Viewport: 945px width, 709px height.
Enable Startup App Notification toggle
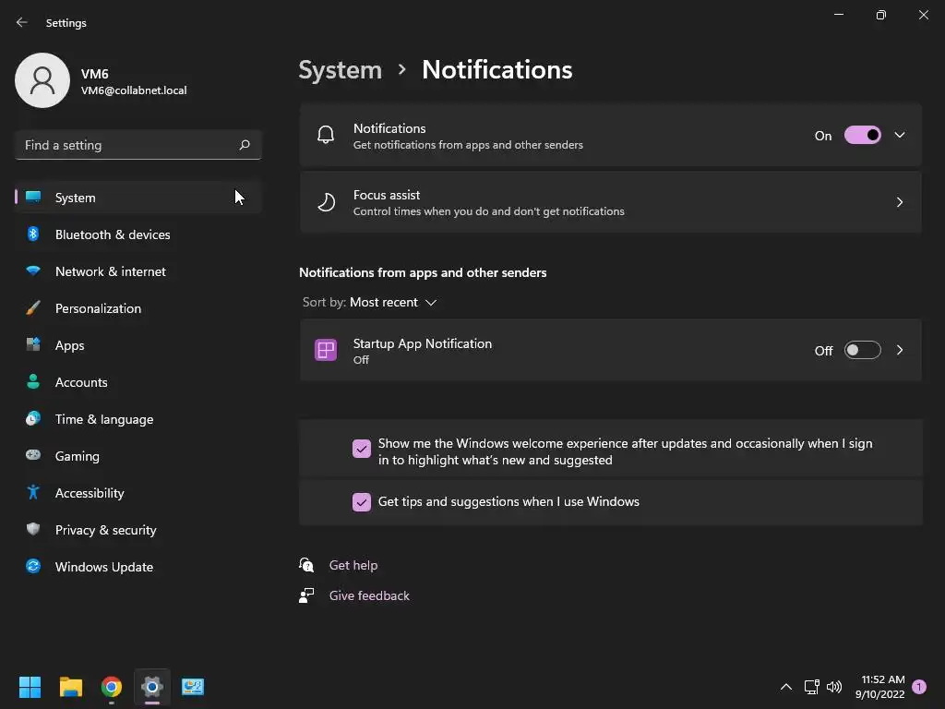[x=862, y=351]
